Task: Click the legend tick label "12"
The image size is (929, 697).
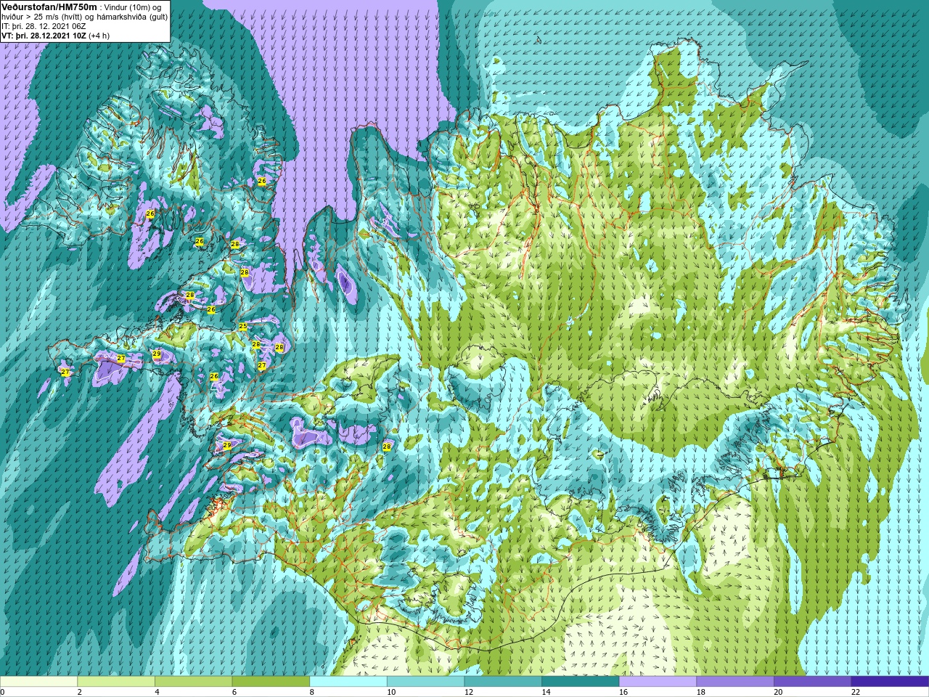Action: point(469,693)
